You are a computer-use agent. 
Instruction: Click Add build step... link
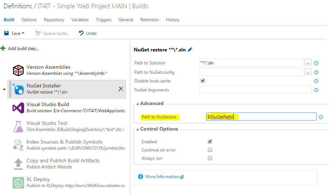point(23,49)
